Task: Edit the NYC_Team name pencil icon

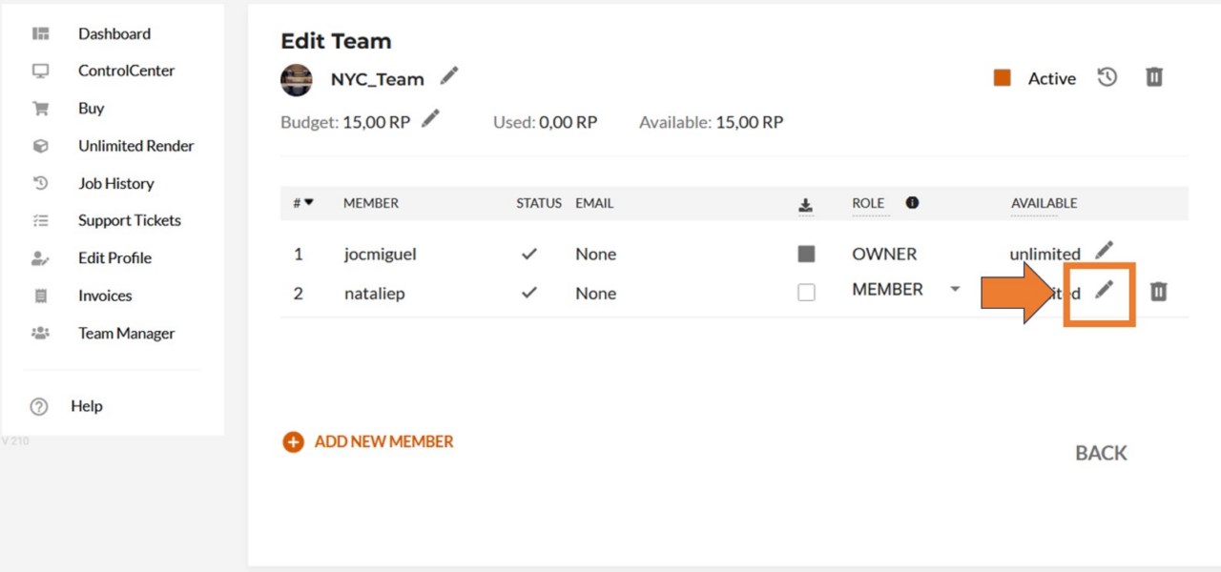Action: tap(448, 76)
